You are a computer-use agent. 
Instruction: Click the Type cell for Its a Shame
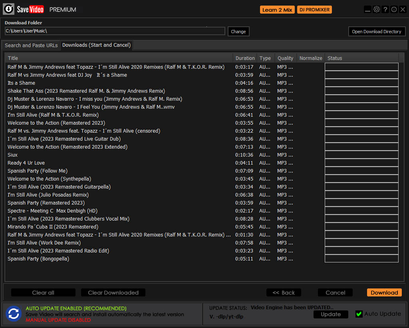264,83
